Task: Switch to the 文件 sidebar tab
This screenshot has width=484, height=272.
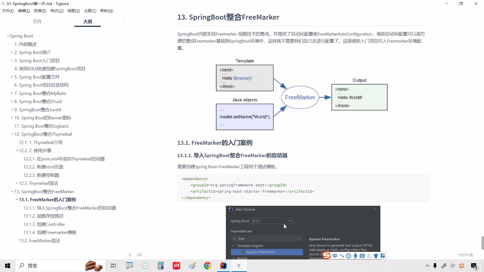Action: pyautogui.click(x=37, y=22)
